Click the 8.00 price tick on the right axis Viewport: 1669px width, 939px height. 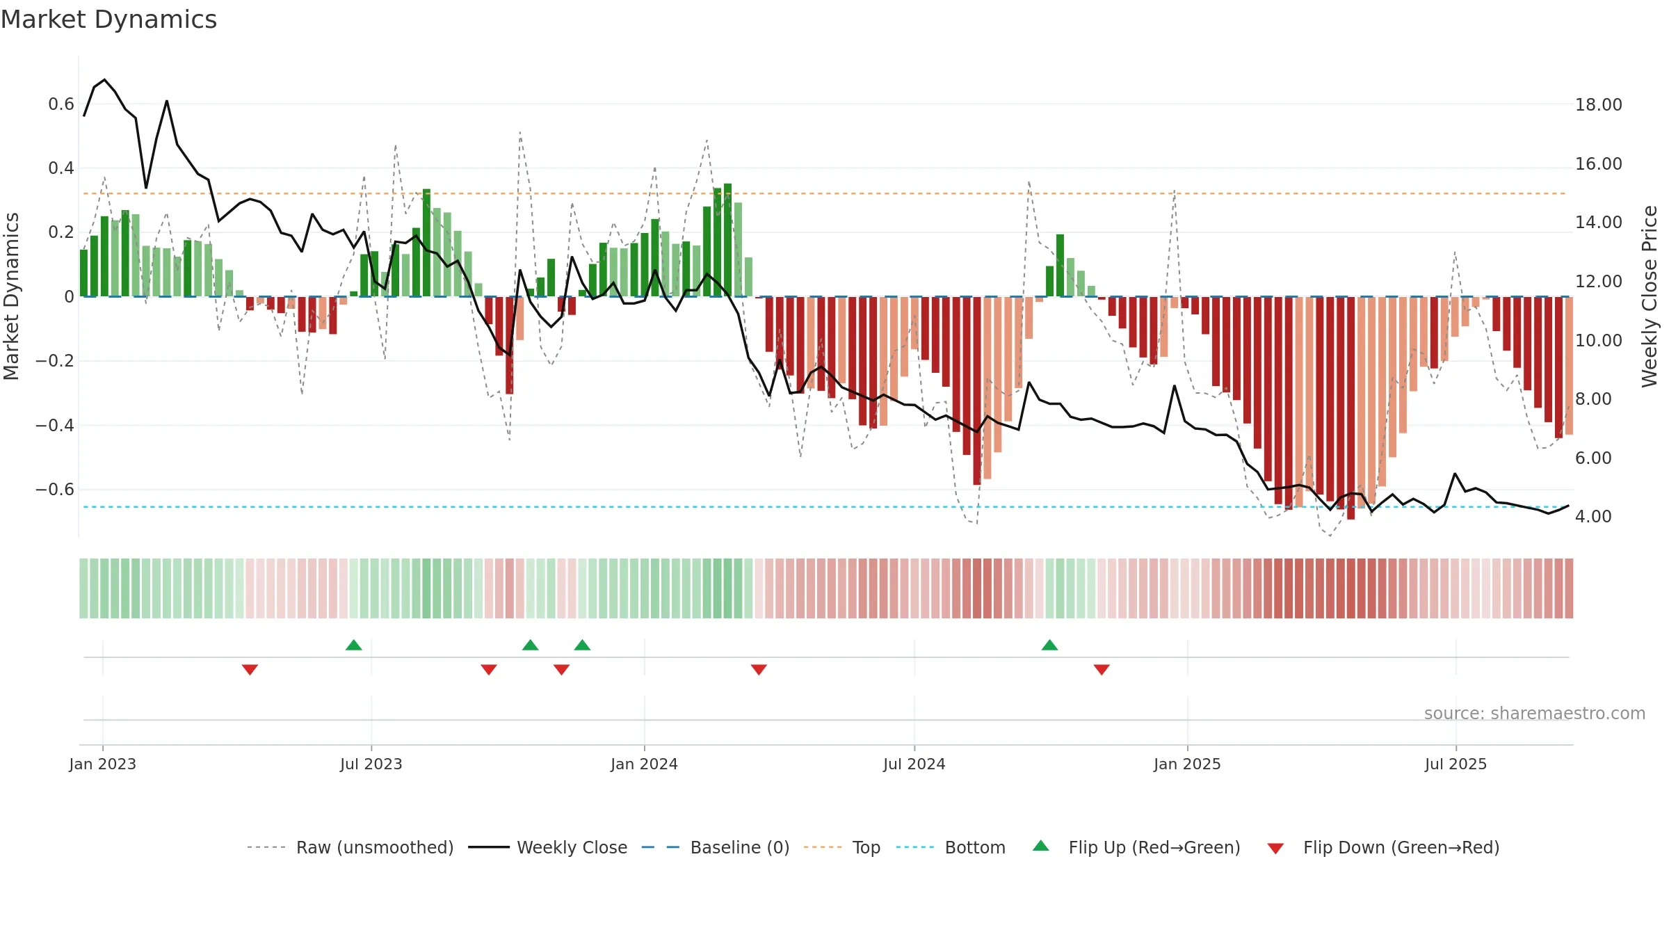[x=1593, y=399]
